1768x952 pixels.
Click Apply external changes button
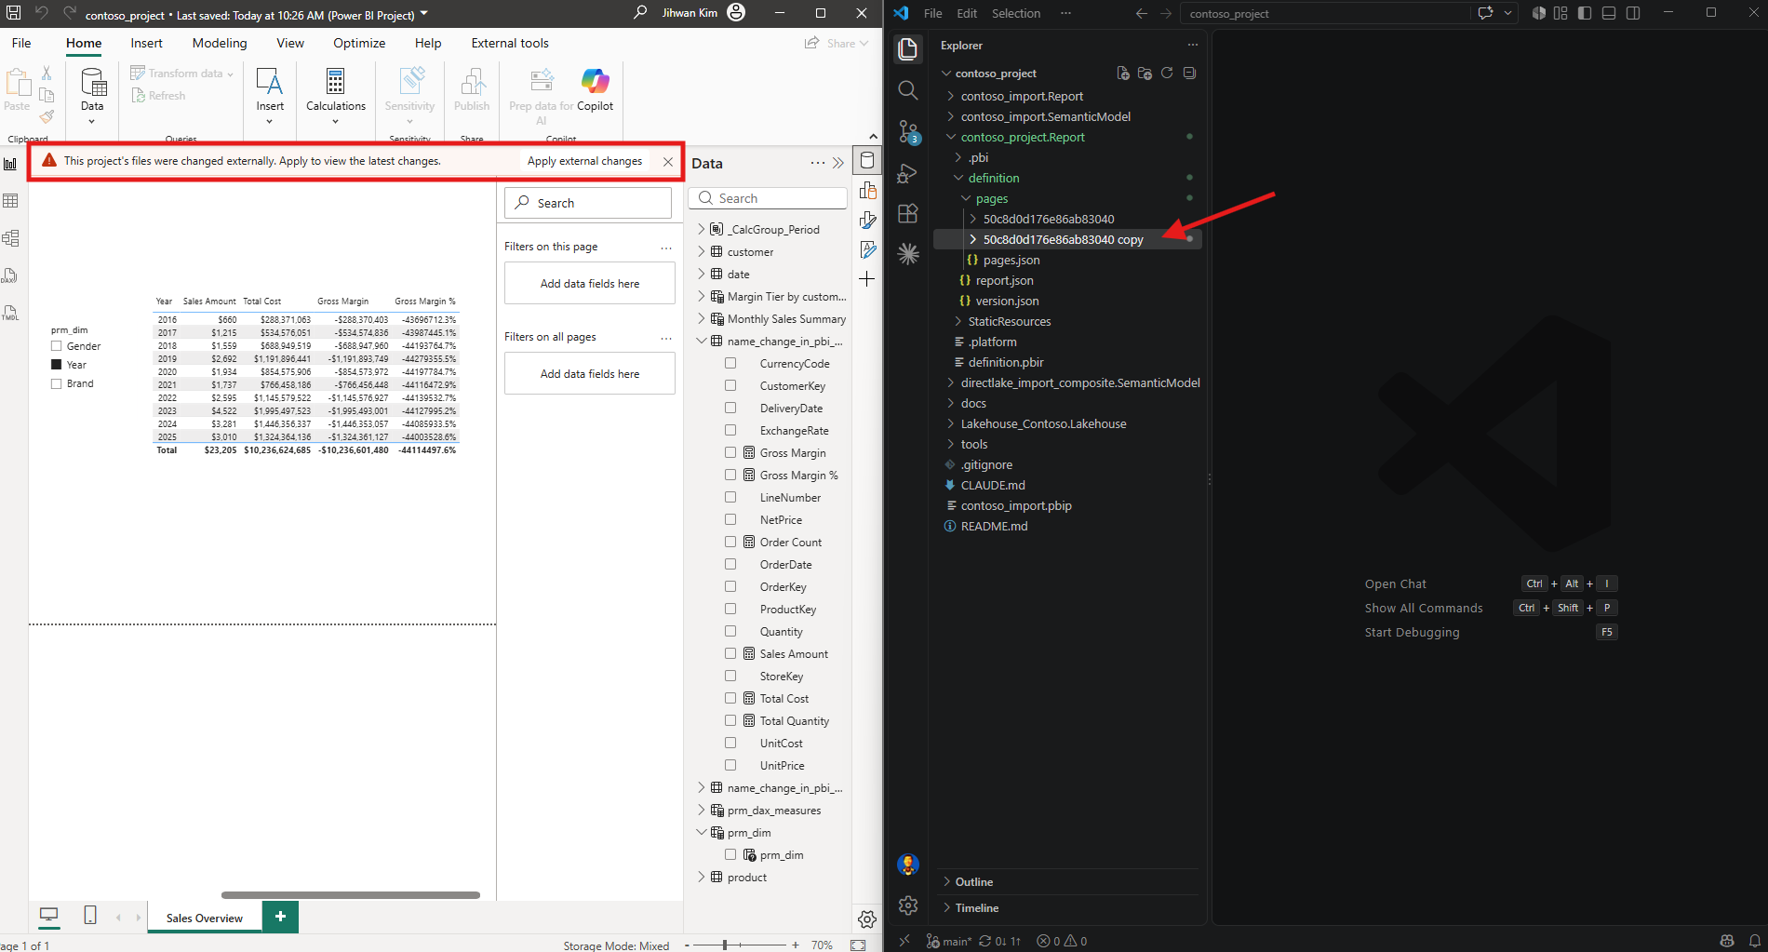[x=584, y=161]
